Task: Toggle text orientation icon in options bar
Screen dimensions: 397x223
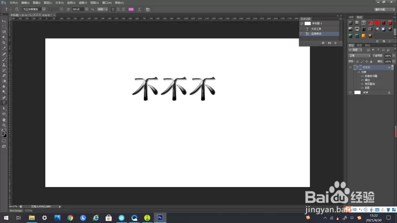Action: 17,9
